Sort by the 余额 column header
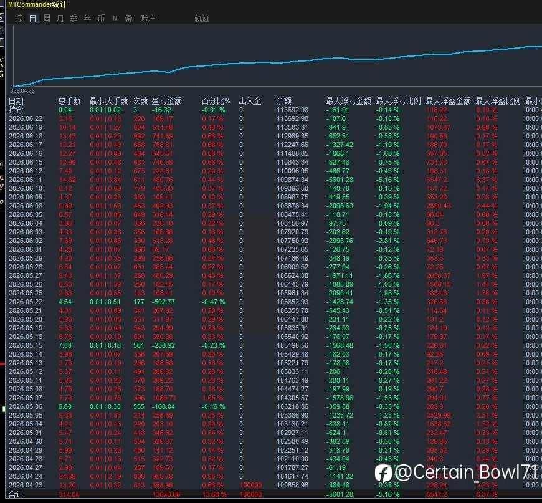 [284, 101]
